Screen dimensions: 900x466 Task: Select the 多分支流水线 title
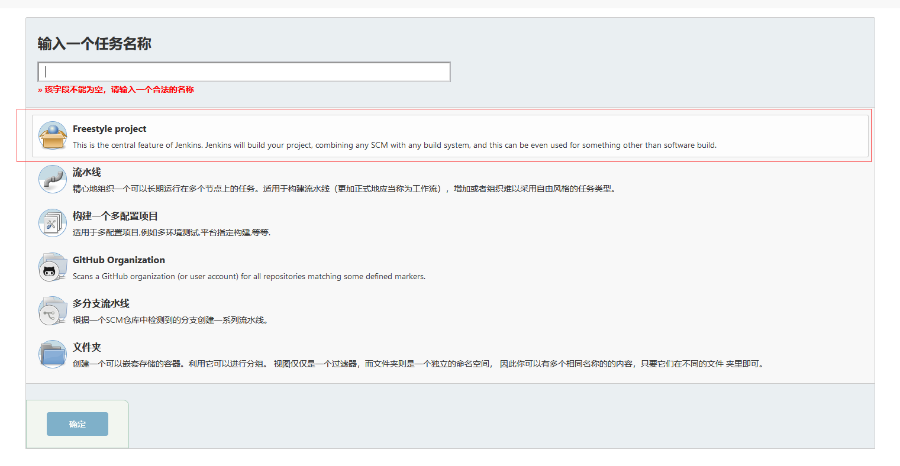coord(101,303)
